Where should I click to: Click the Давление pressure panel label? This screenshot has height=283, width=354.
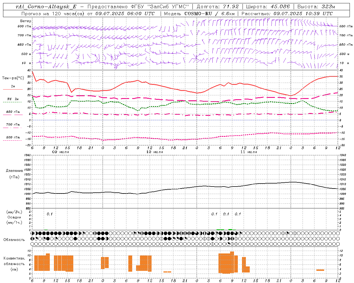click(14, 171)
